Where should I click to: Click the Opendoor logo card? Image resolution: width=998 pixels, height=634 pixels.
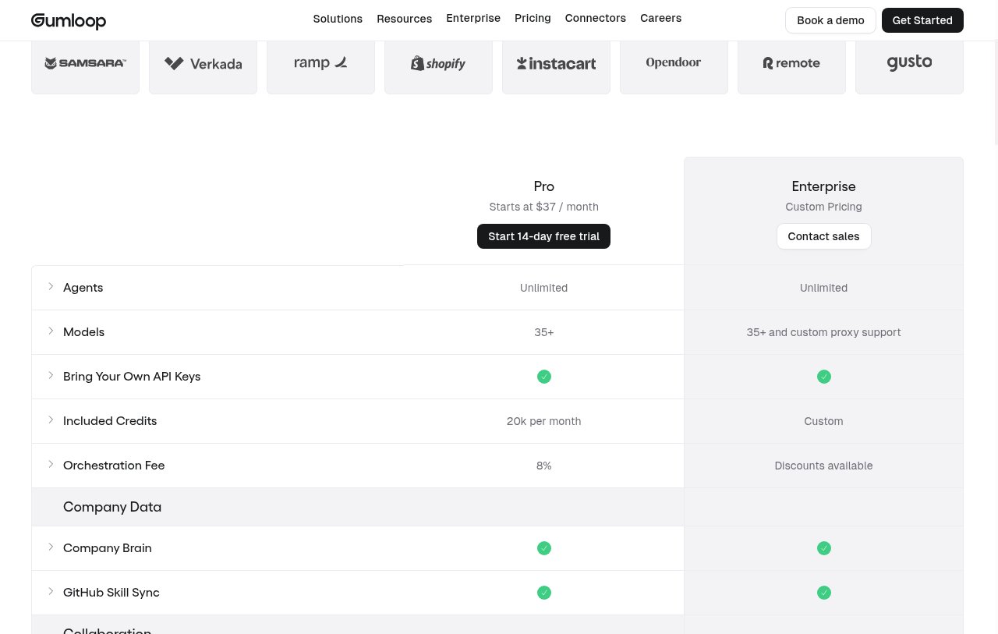pyautogui.click(x=674, y=66)
